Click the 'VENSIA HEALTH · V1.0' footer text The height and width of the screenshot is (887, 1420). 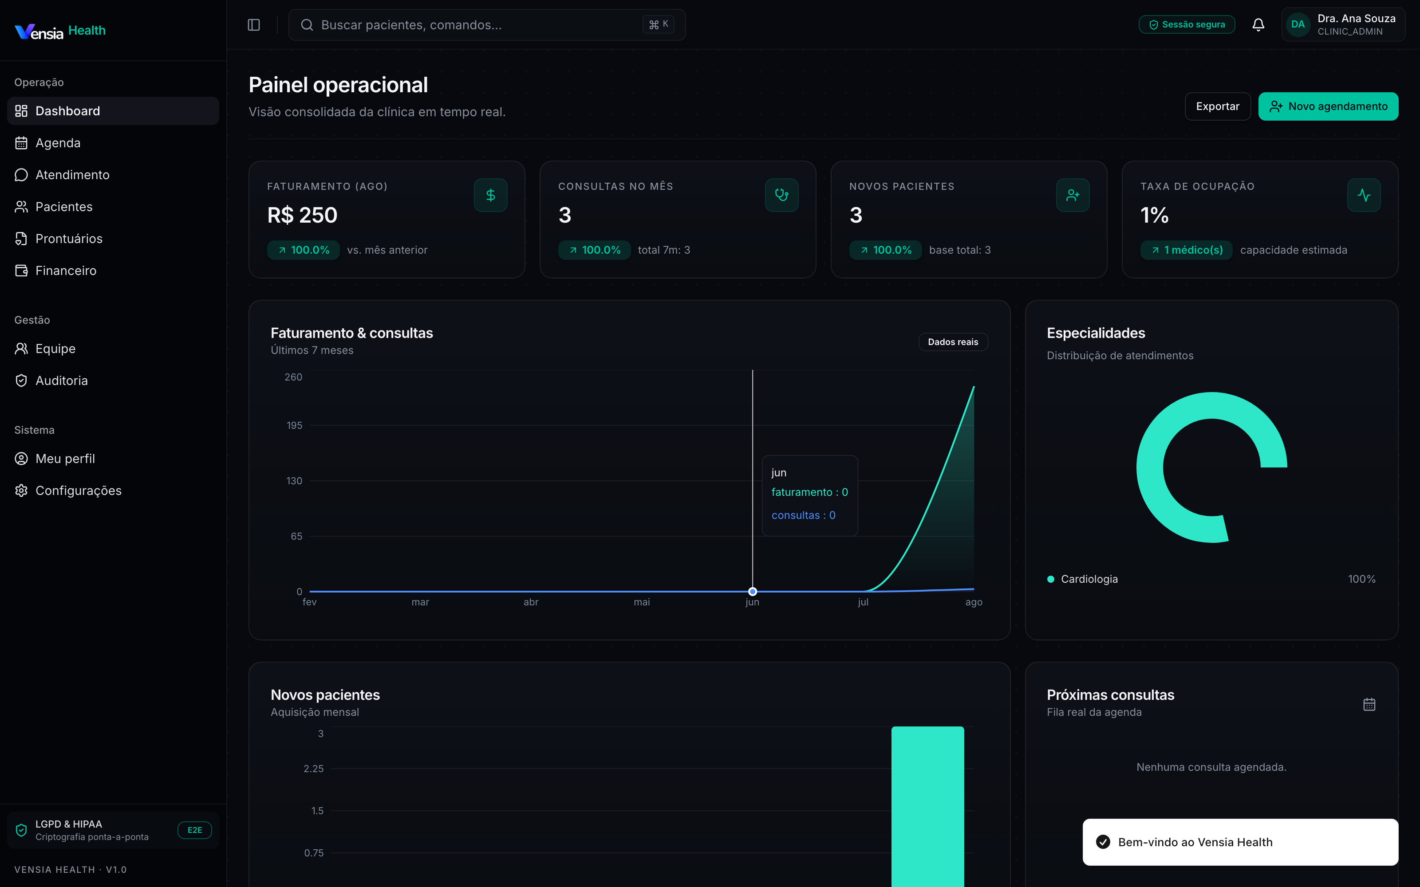71,869
